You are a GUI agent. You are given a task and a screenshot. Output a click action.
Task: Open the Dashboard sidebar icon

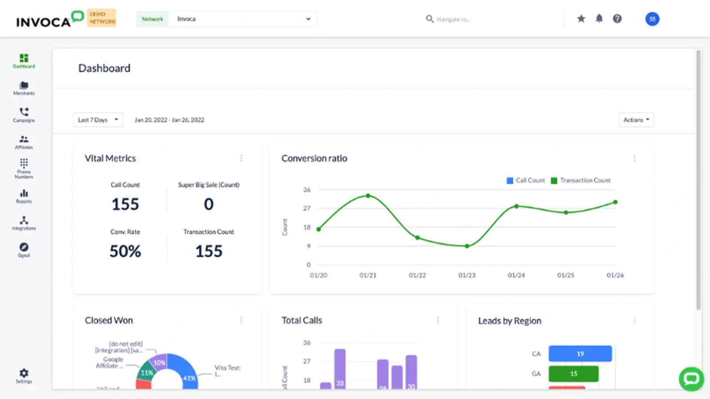coord(24,61)
